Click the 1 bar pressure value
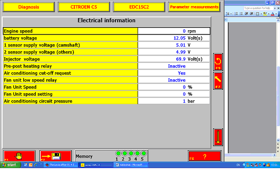Screen dimensions: 280x190 pos(189,101)
